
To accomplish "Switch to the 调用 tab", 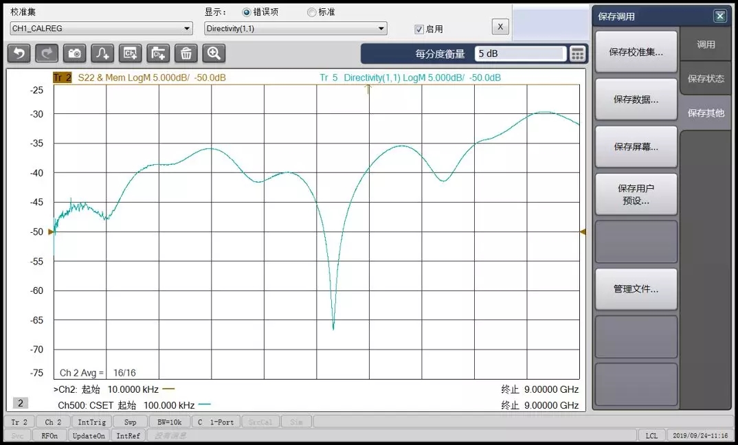I will [x=706, y=44].
